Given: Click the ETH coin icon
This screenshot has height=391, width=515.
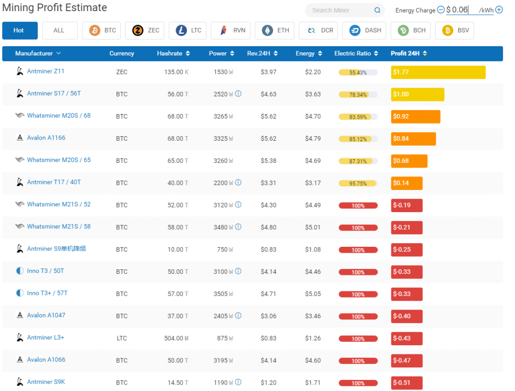Looking at the screenshot, I should coord(266,31).
